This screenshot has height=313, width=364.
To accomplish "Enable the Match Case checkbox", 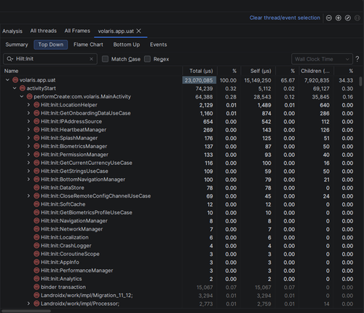I will [105, 59].
